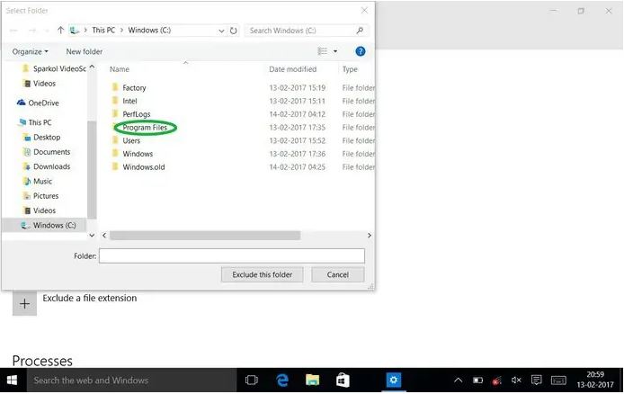Select the PerfLogs folder
The image size is (624, 394).
tap(137, 114)
